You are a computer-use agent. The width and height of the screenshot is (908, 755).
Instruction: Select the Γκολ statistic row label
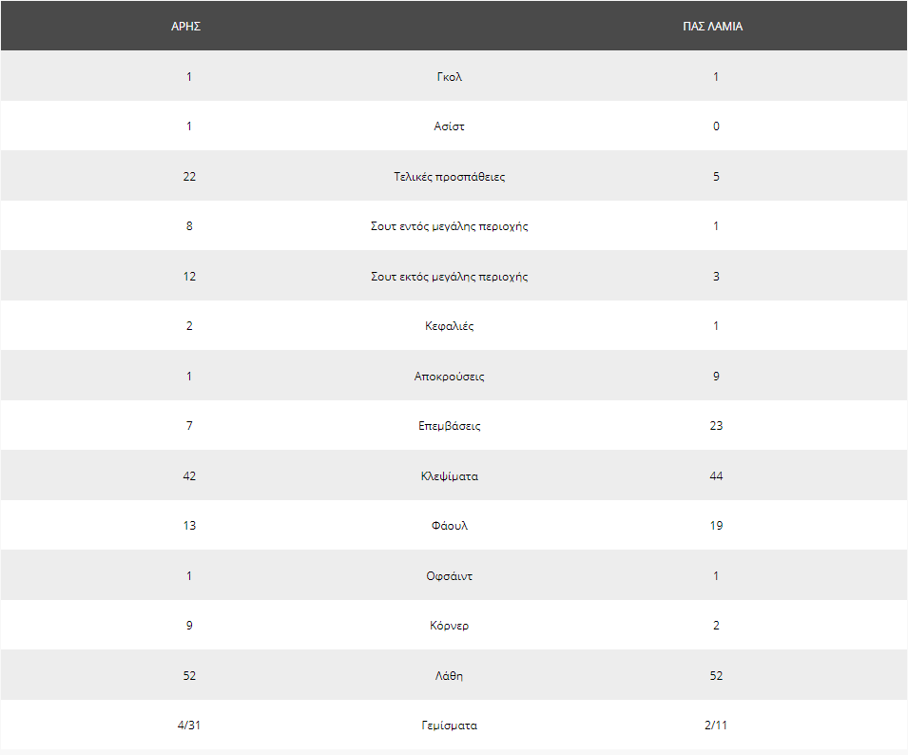coord(450,76)
